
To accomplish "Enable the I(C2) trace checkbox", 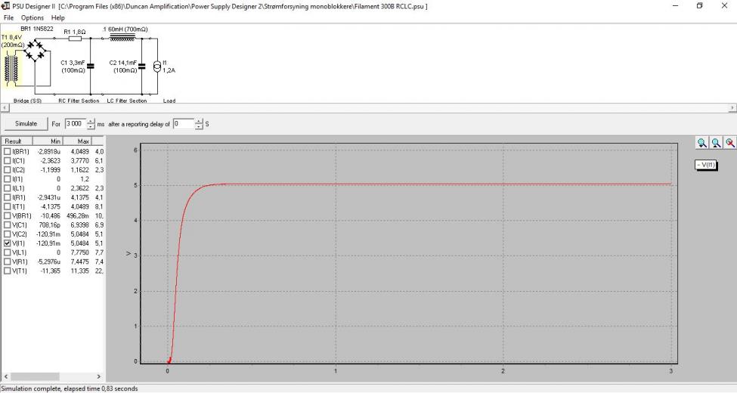I will (x=7, y=170).
